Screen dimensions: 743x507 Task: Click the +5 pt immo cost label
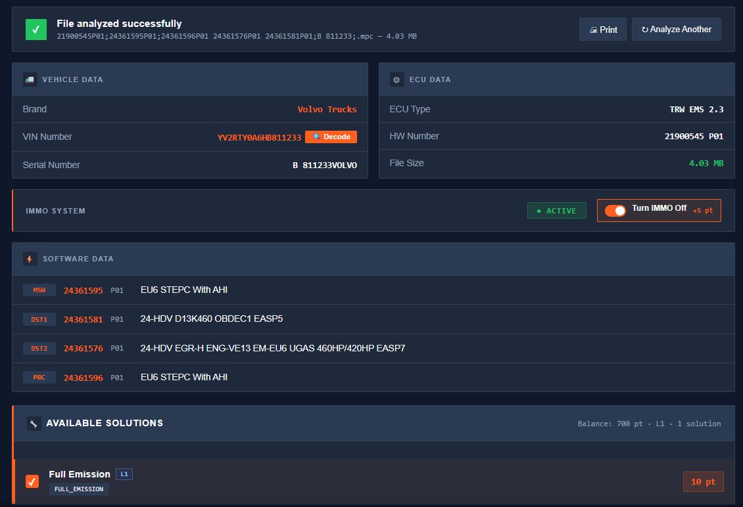(x=703, y=211)
